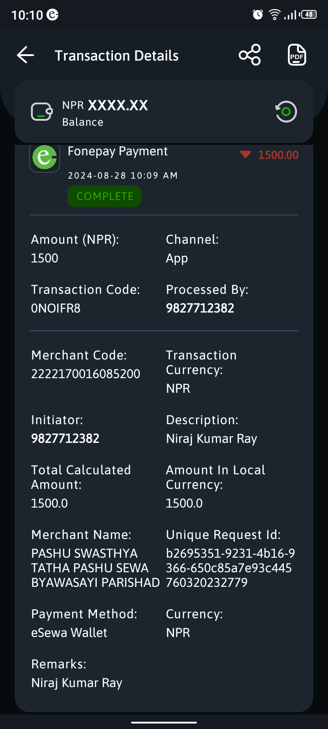Select the Initiator phone number
Screen dimensions: 328x729
pyautogui.click(x=65, y=438)
